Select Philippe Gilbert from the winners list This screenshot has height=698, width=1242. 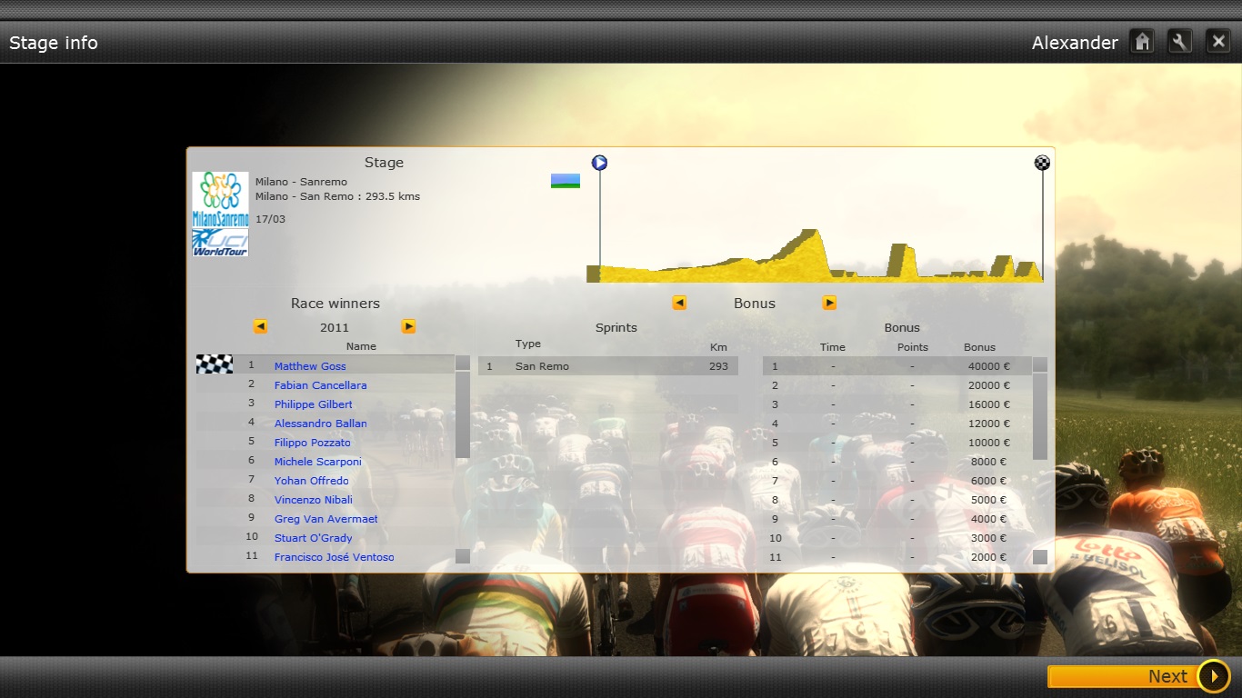click(313, 404)
